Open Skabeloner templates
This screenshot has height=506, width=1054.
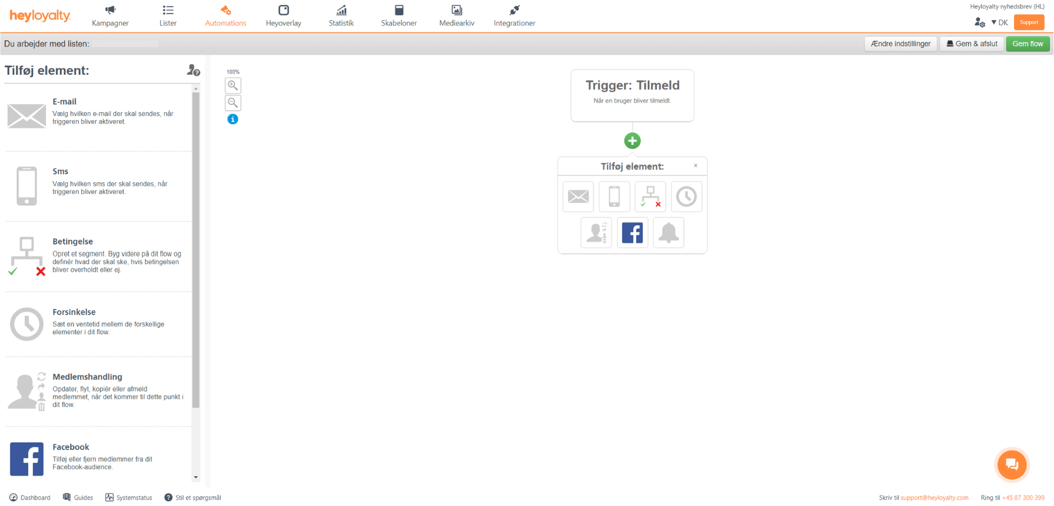[399, 16]
